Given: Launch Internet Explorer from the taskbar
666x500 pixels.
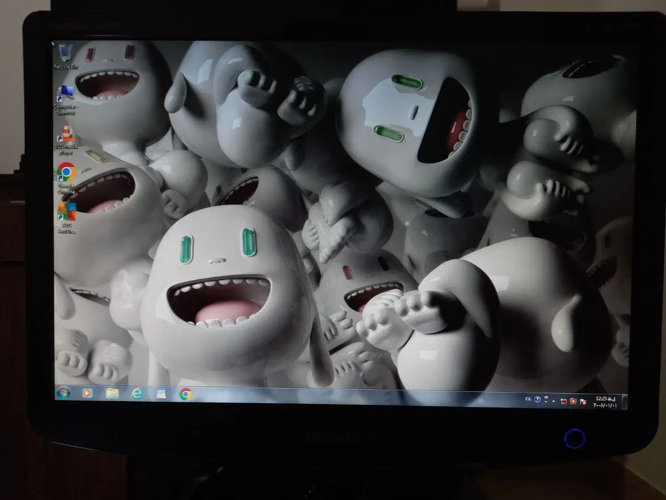Looking at the screenshot, I should (137, 394).
